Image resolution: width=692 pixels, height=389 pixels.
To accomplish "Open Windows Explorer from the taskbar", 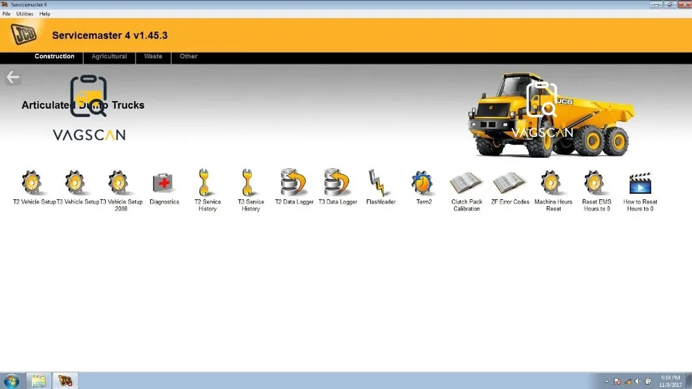I will click(38, 381).
